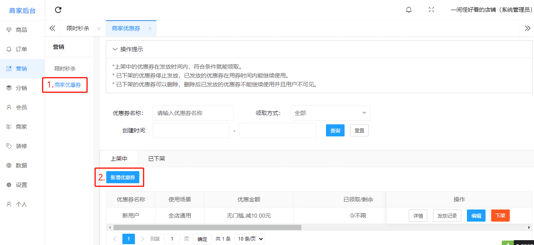Open 商品 in sidebar

click(21, 30)
